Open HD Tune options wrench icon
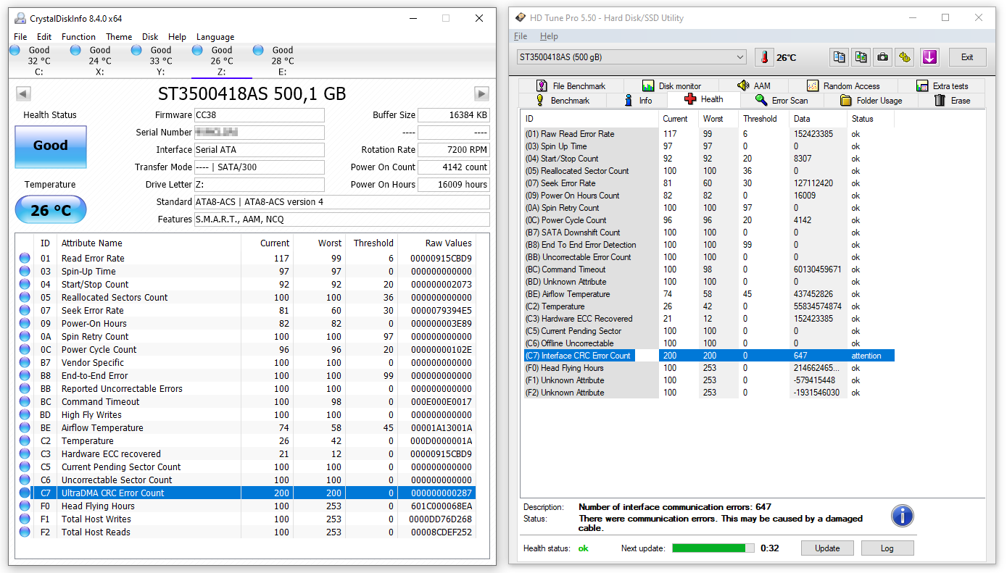 (904, 57)
